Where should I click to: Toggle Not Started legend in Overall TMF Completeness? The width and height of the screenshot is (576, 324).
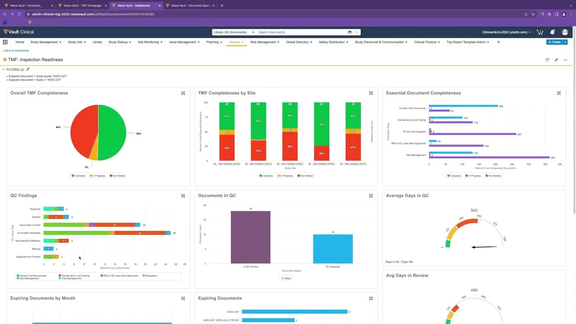117,175
